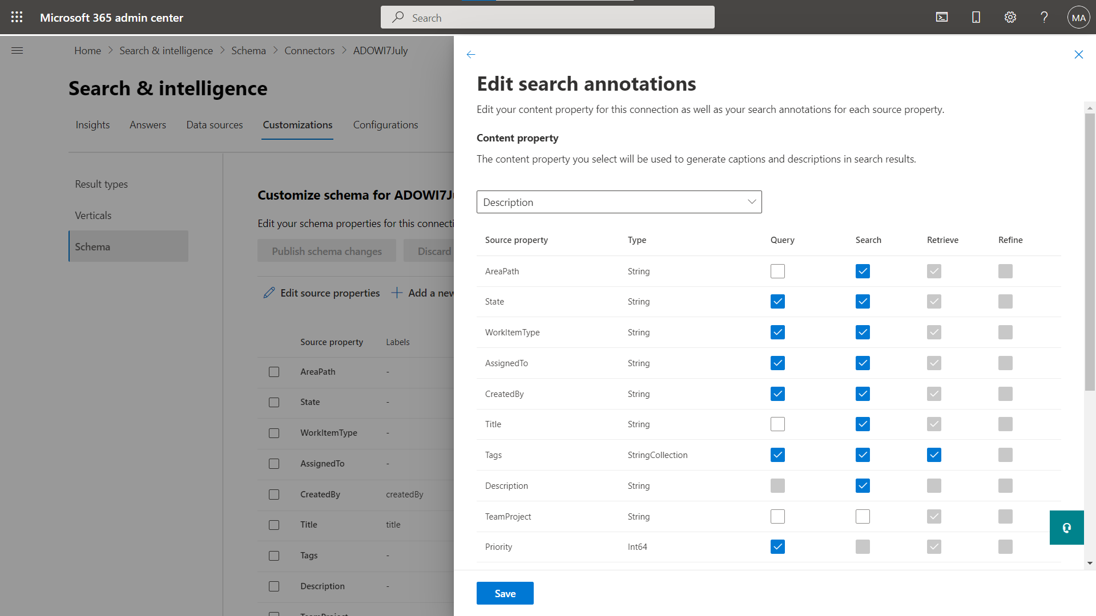
Task: Enable Retrieve checkbox for Tags property
Action: tap(933, 455)
